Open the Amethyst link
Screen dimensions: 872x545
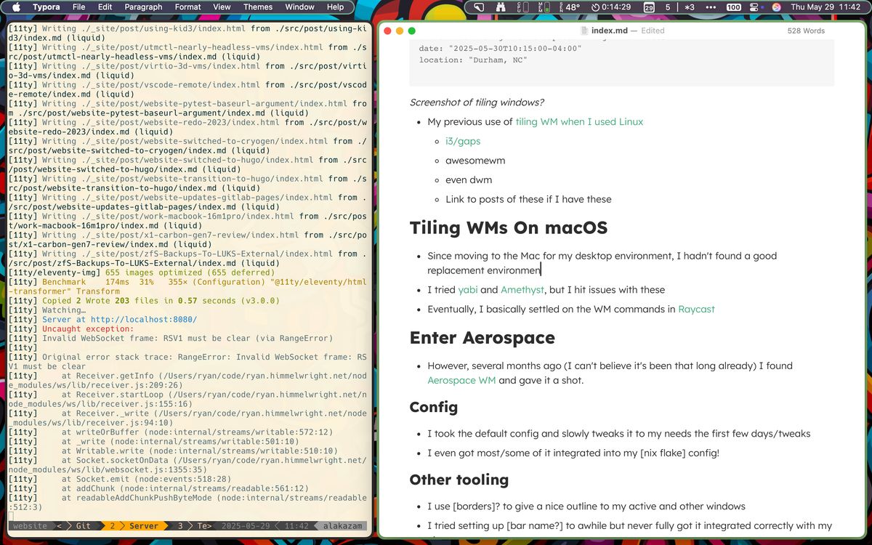click(522, 289)
